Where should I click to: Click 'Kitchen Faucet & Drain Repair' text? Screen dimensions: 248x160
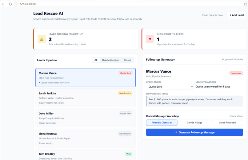[x=54, y=138]
